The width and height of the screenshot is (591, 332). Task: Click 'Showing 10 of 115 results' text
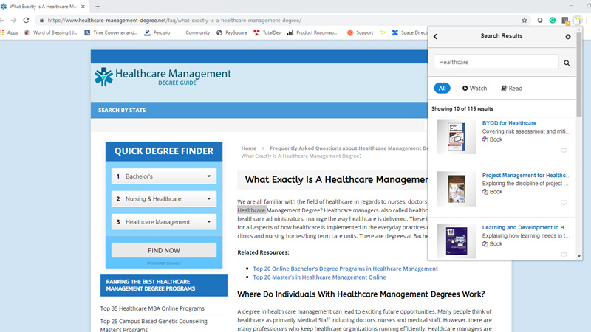(x=462, y=108)
